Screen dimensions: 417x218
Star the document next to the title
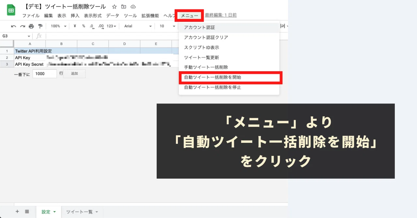114,7
